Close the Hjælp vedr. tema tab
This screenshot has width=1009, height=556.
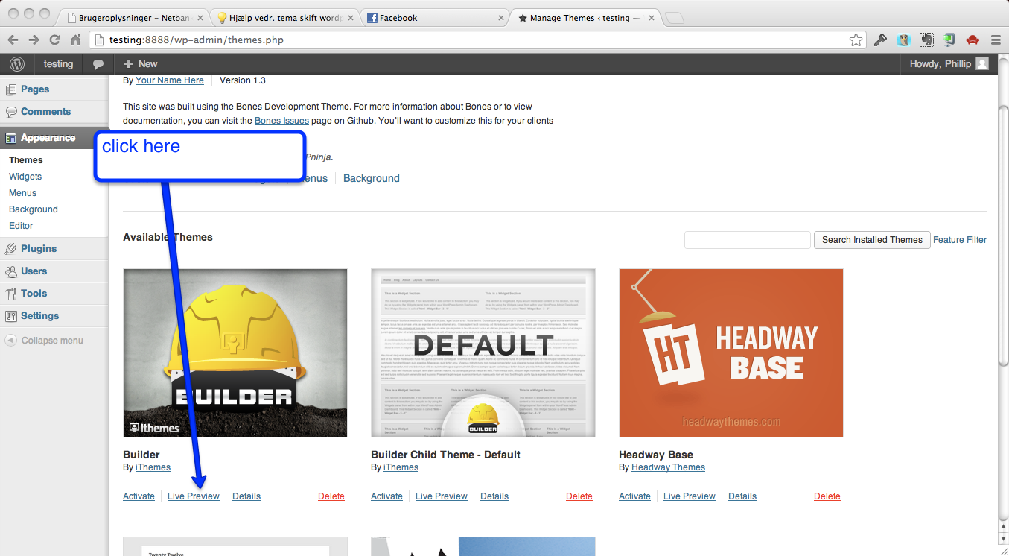coord(351,18)
